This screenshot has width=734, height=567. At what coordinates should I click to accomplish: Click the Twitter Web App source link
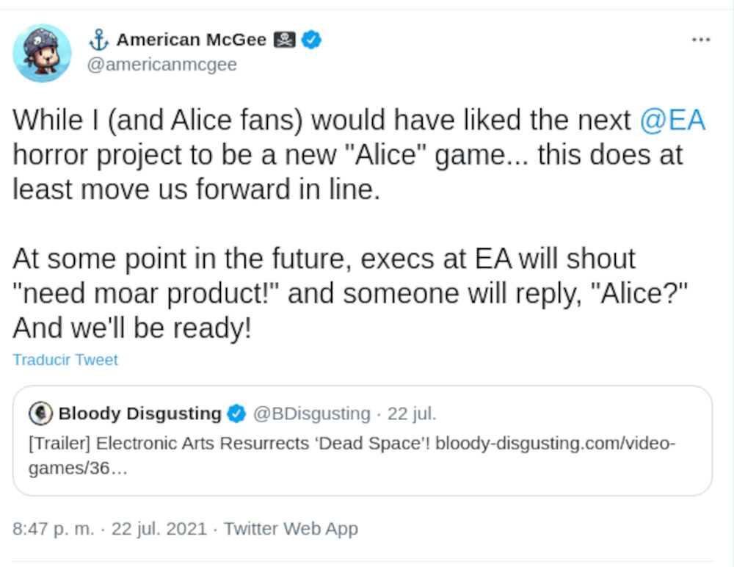pos(291,528)
